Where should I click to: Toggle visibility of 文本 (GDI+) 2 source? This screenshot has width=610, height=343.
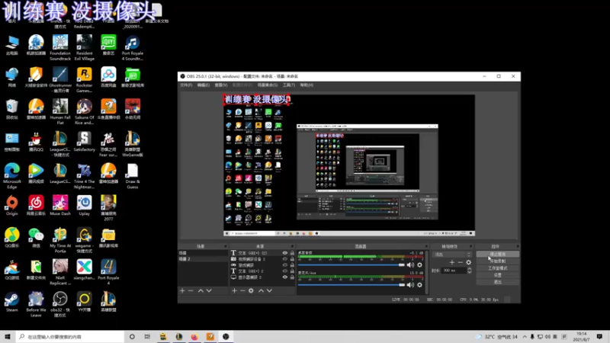click(x=284, y=271)
